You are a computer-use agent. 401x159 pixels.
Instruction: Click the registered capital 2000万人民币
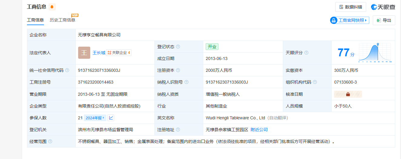[219, 70]
